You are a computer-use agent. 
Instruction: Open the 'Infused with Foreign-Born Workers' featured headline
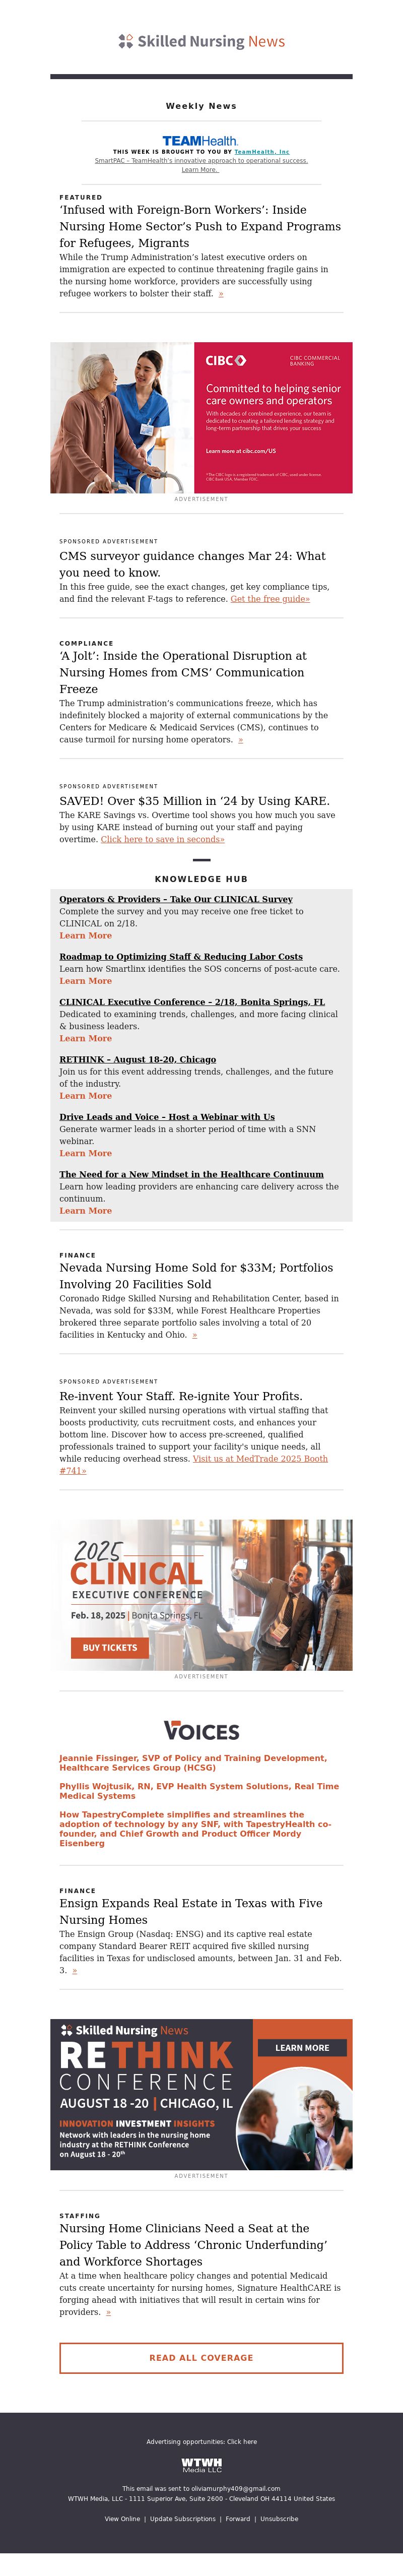click(200, 226)
